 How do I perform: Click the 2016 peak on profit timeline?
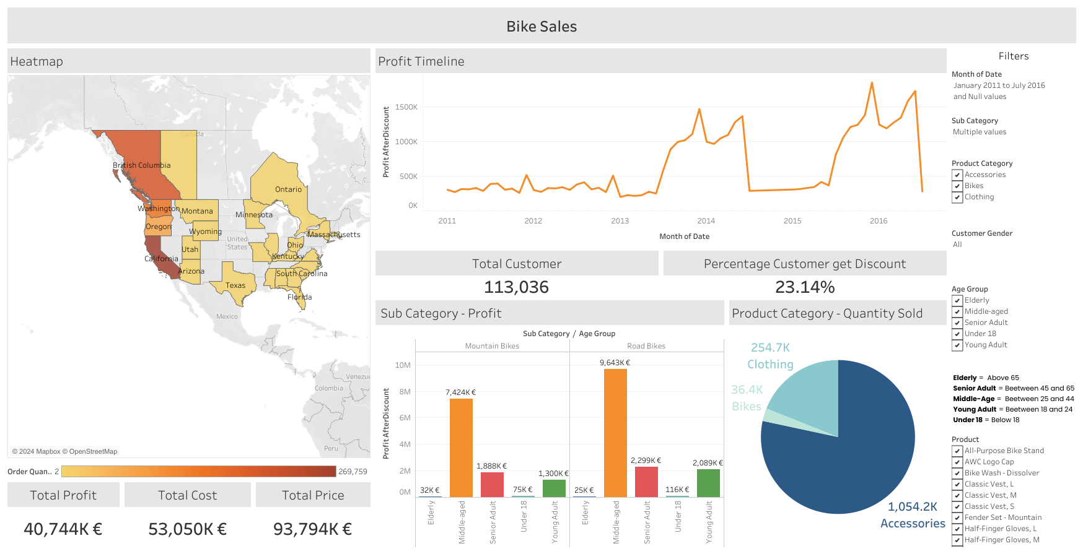(872, 83)
